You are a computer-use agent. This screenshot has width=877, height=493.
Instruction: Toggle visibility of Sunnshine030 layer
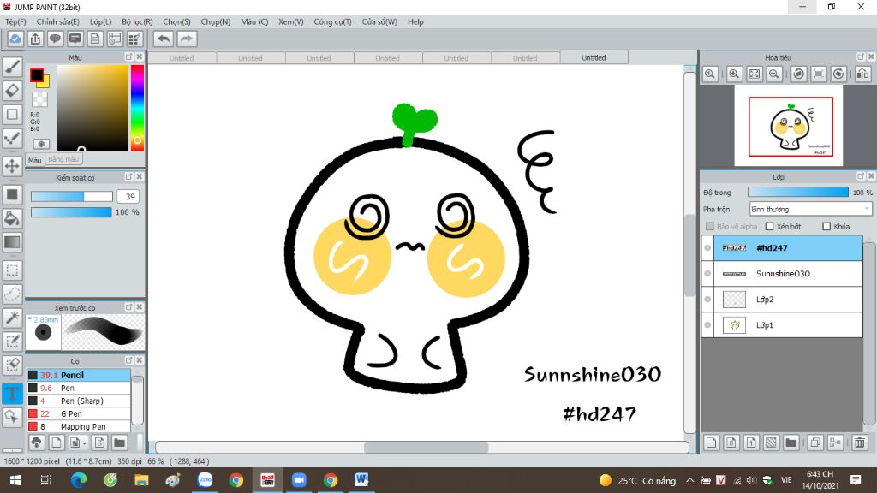707,273
